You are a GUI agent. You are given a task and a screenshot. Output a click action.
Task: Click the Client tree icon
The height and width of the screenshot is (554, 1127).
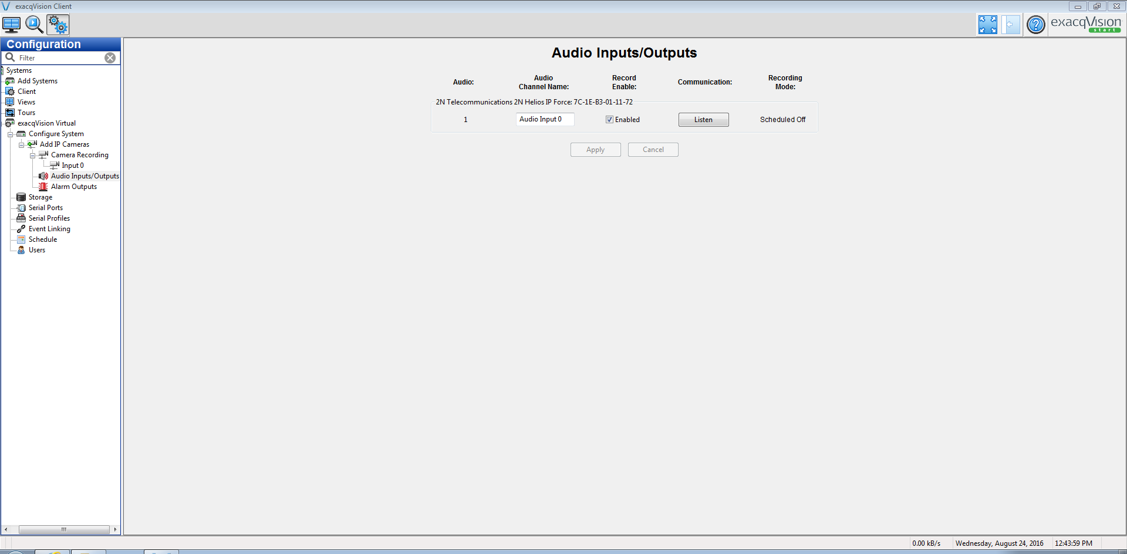coord(10,92)
